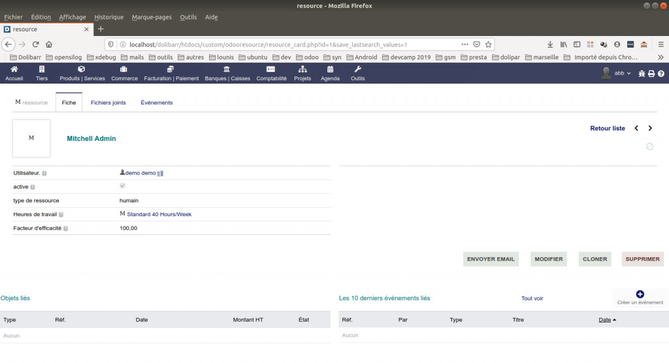669x363 pixels.
Task: Open the demo demo user link
Action: pos(140,173)
